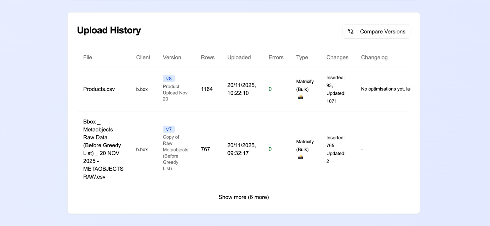The width and height of the screenshot is (490, 226).
Task: Click the camera icon in the Products.csv row
Action: 300,97
